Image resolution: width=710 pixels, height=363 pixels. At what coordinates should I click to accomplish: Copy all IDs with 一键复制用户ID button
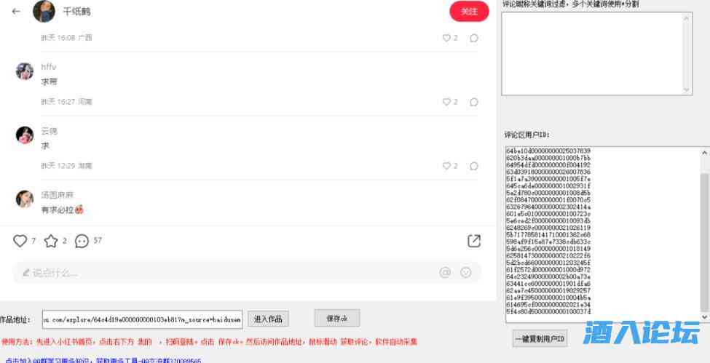point(540,338)
